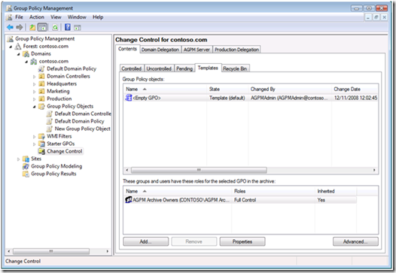Click the GPO list horizontal scrollbar thumb
396x273 pixels.
199,170
